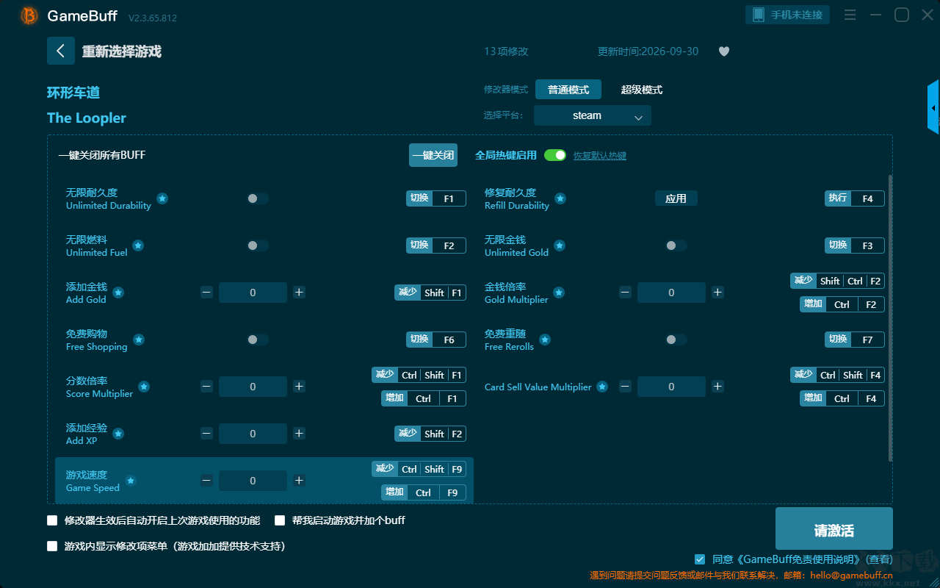Click the star icon beside Unlimited Durability
This screenshot has width=940, height=588.
point(162,198)
